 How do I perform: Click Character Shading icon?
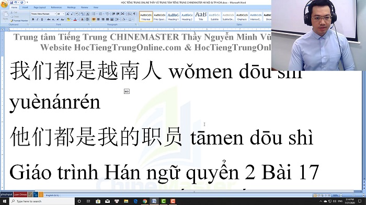(82, 19)
